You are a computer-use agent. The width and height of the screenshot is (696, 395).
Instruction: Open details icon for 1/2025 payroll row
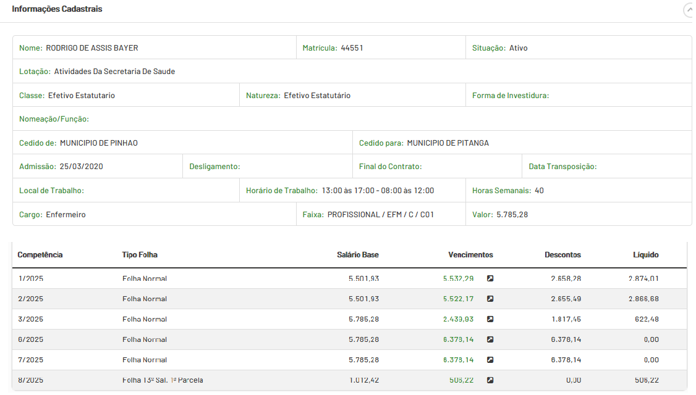click(490, 278)
